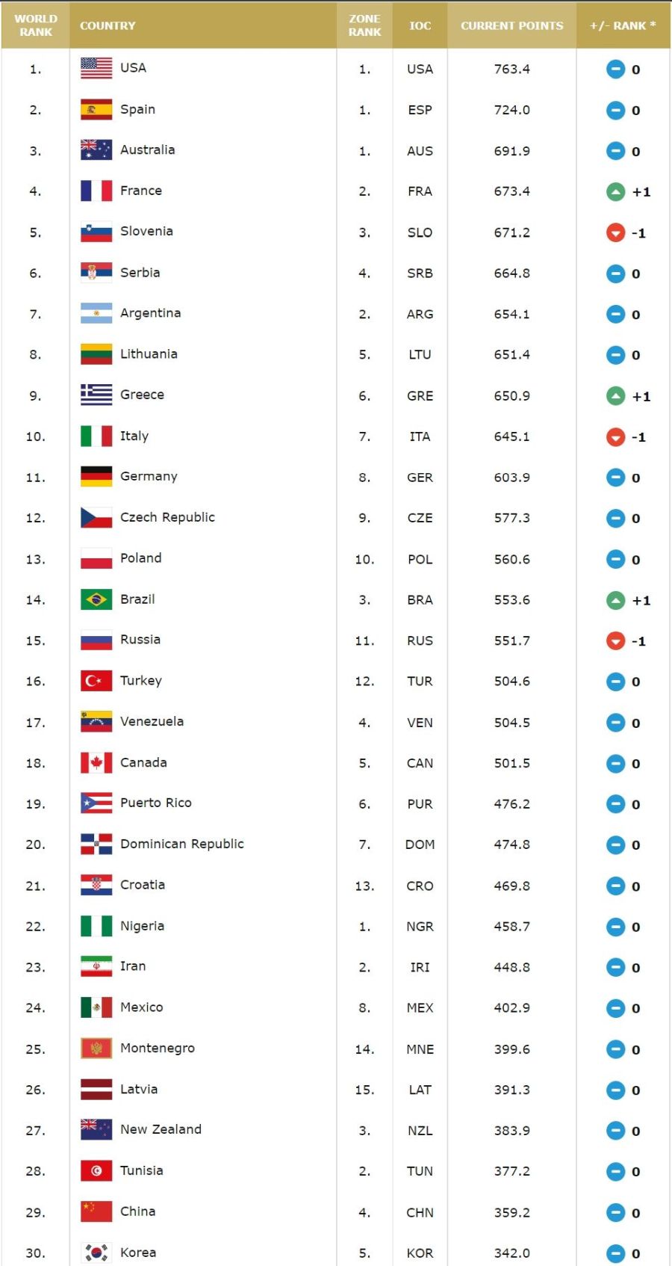Click the Turkey flag icon

click(96, 681)
